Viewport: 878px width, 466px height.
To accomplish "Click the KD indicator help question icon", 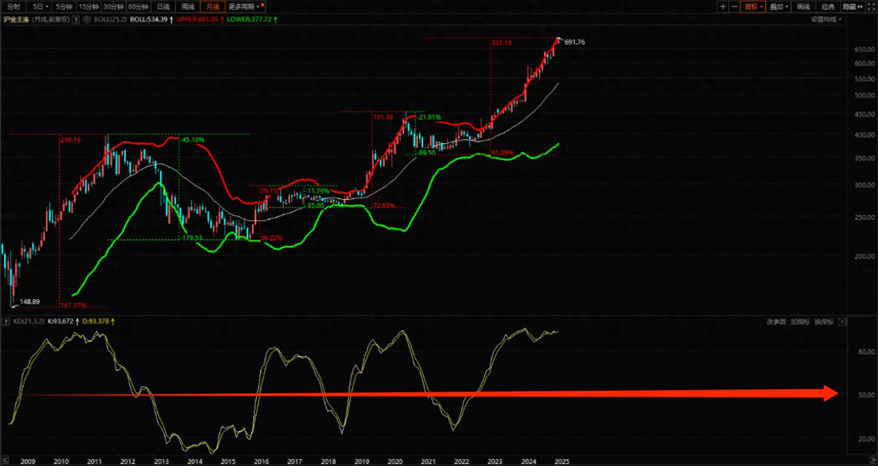I will (x=6, y=321).
